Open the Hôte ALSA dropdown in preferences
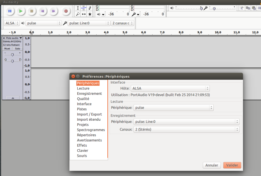The width and height of the screenshot is (261, 176). (x=170, y=88)
